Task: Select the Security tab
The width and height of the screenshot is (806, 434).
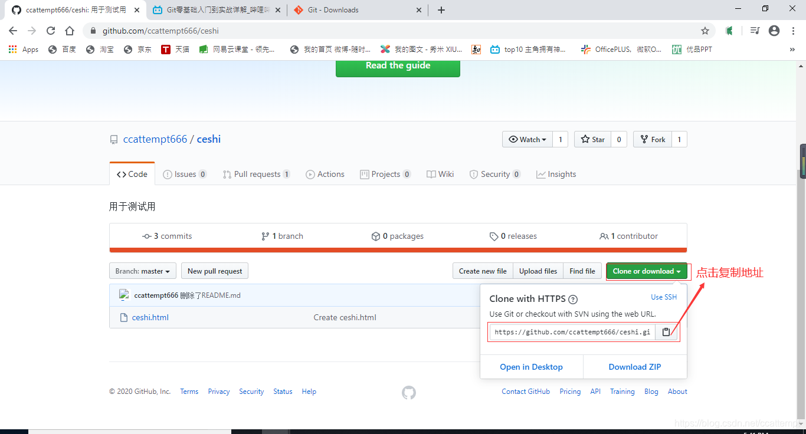Action: [x=494, y=174]
